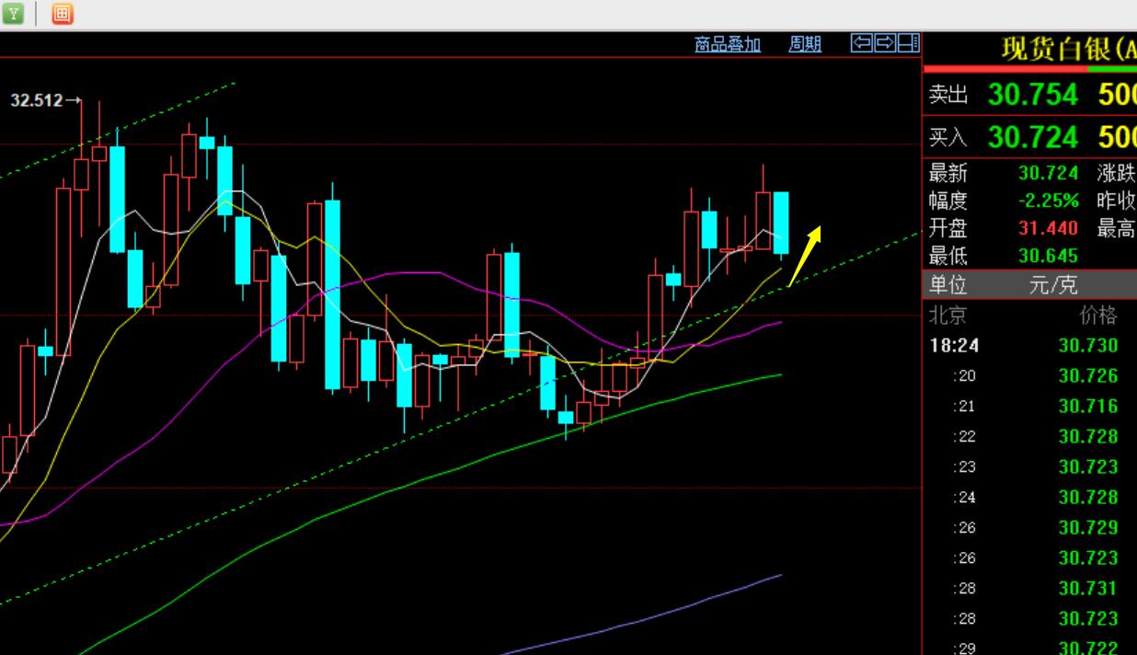The width and height of the screenshot is (1137, 655).
Task: Open the 周期 link
Action: click(x=805, y=44)
